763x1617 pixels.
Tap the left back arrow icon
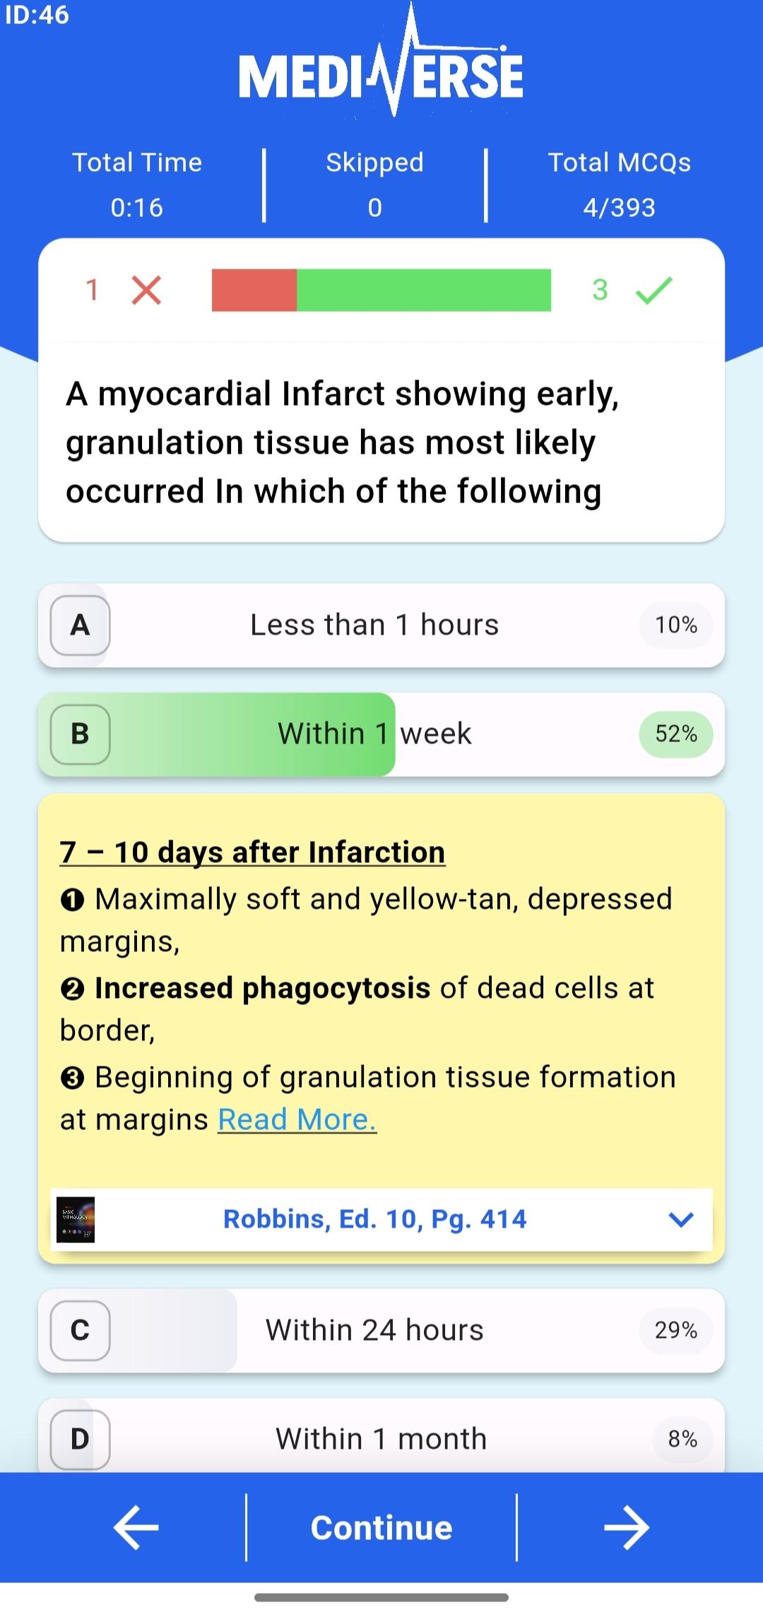136,1527
